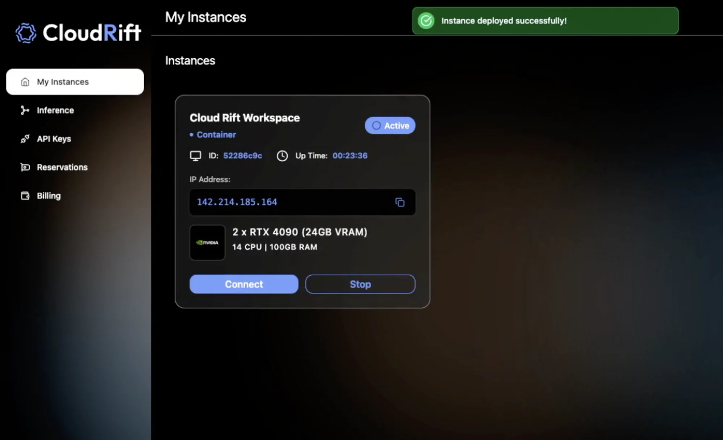The width and height of the screenshot is (723, 440).
Task: Click the instance ID 52286c9c
Action: click(242, 156)
